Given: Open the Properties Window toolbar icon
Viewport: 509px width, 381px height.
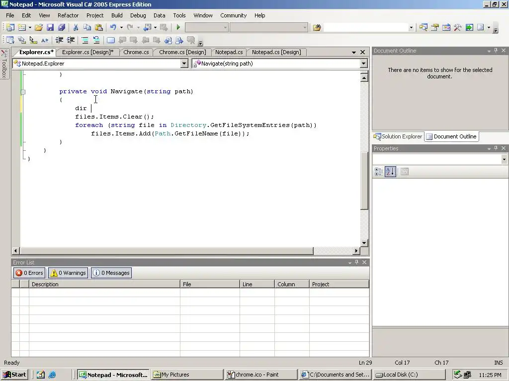Looking at the screenshot, I should (x=434, y=28).
